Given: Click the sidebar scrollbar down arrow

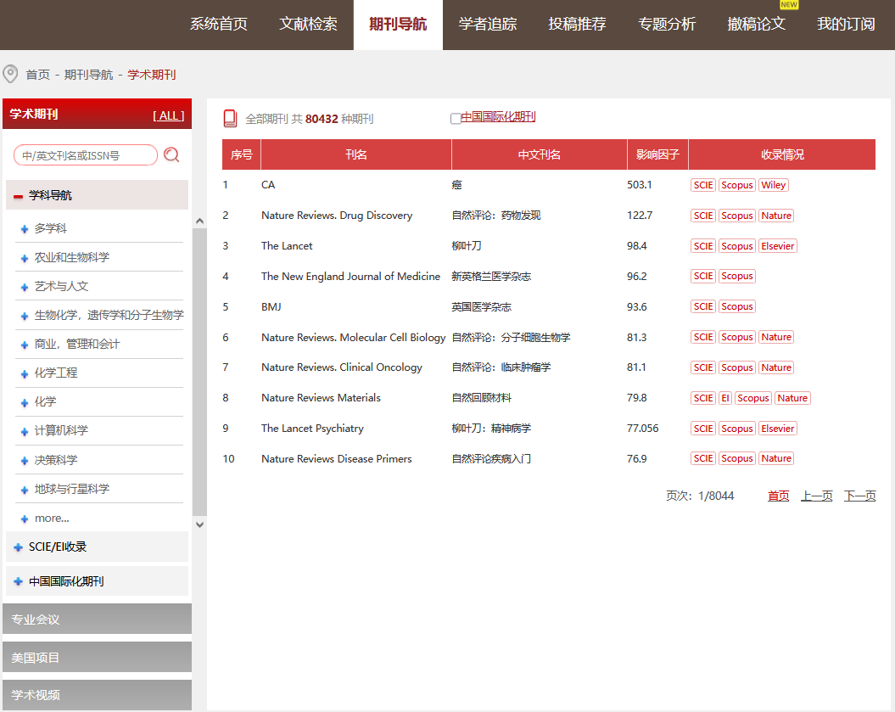Looking at the screenshot, I should [199, 524].
